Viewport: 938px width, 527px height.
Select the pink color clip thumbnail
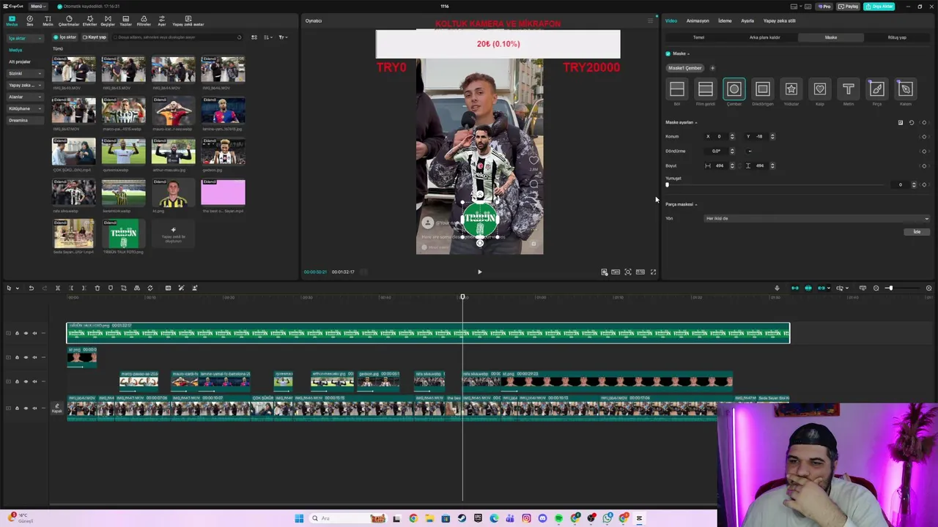point(224,193)
